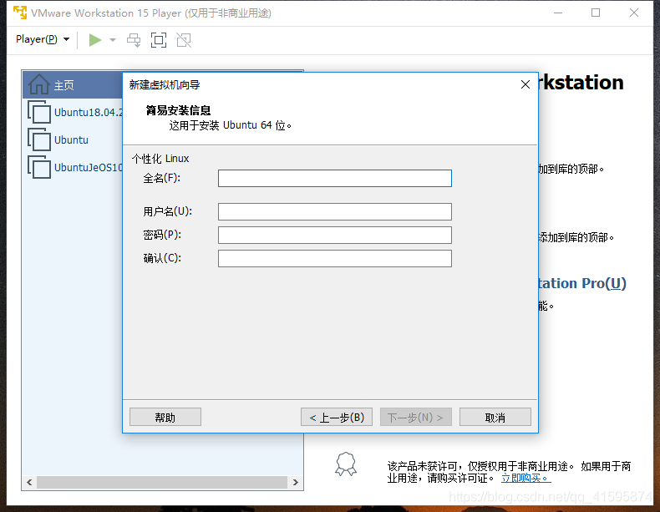Viewport: 660px width, 512px height.
Task: Click the UbuntuJeOS VM icon
Action: tap(39, 167)
